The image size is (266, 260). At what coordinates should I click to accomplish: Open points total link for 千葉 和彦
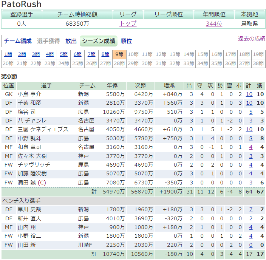(249, 103)
